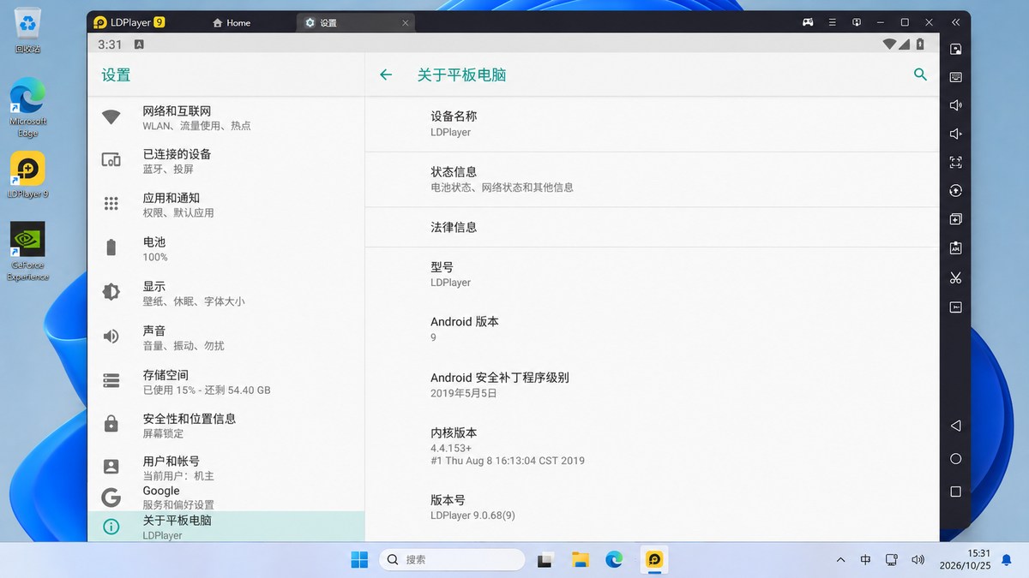1029x578 pixels.
Task: Toggle fullscreen from the sidebar
Action: tap(955, 162)
